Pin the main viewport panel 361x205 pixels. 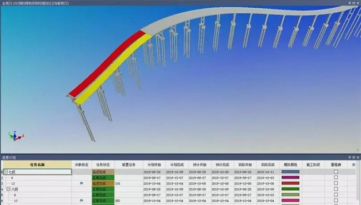pyautogui.click(x=350, y=3)
